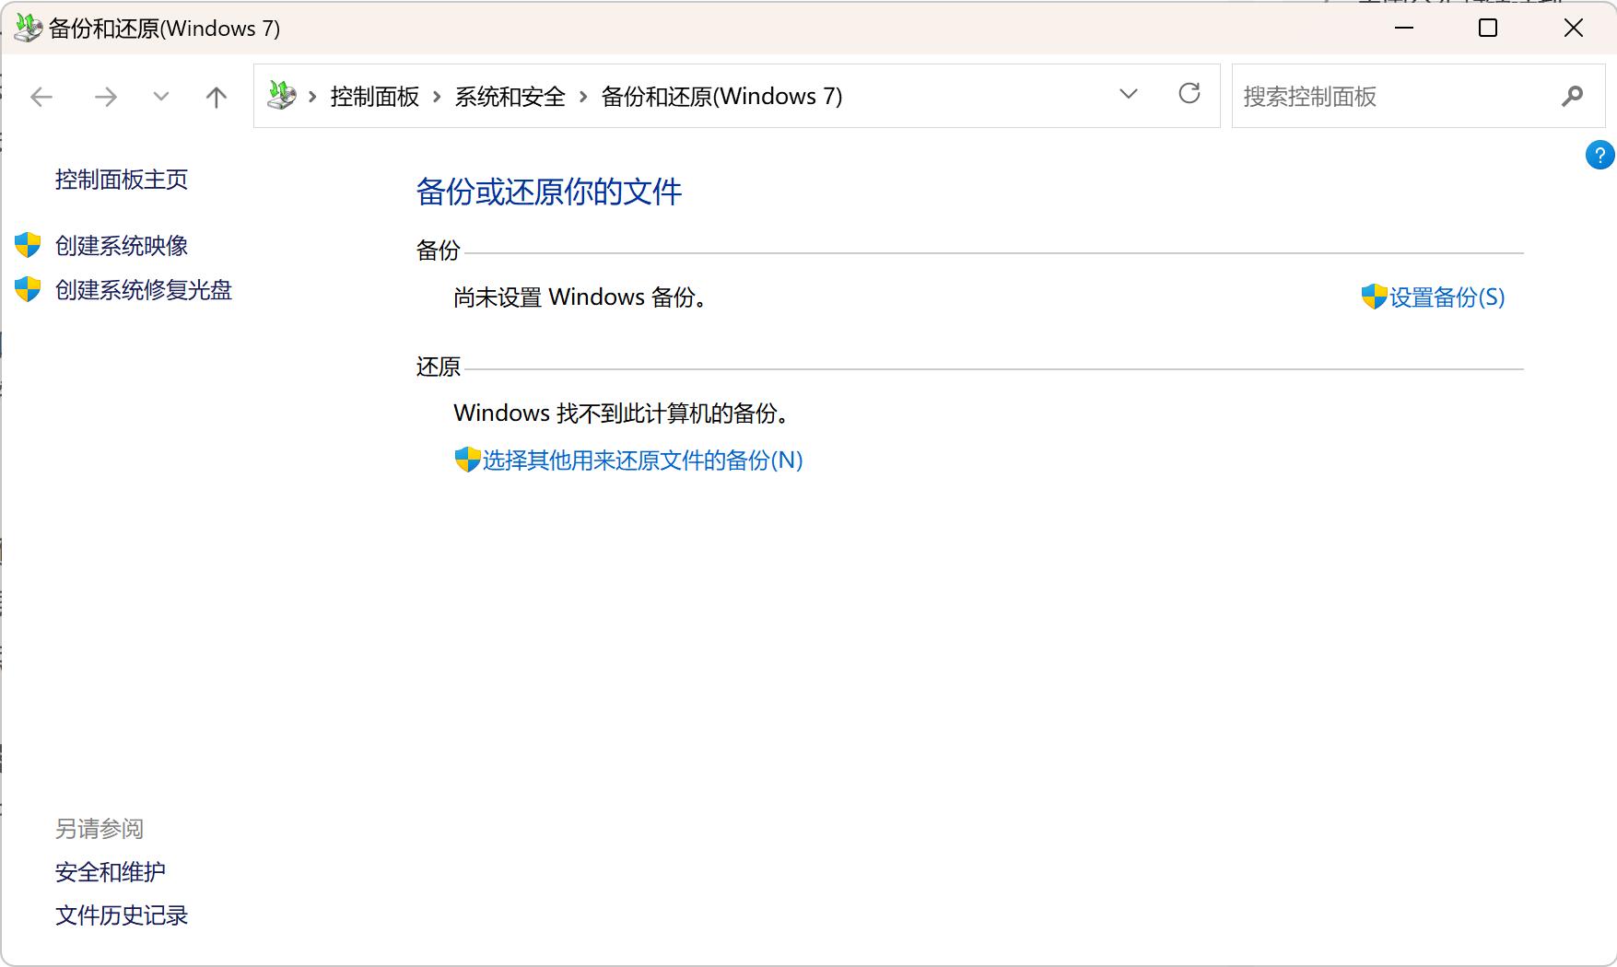Open 文件历史记录 from 另请参阅 section
The height and width of the screenshot is (967, 1617).
[x=121, y=915]
